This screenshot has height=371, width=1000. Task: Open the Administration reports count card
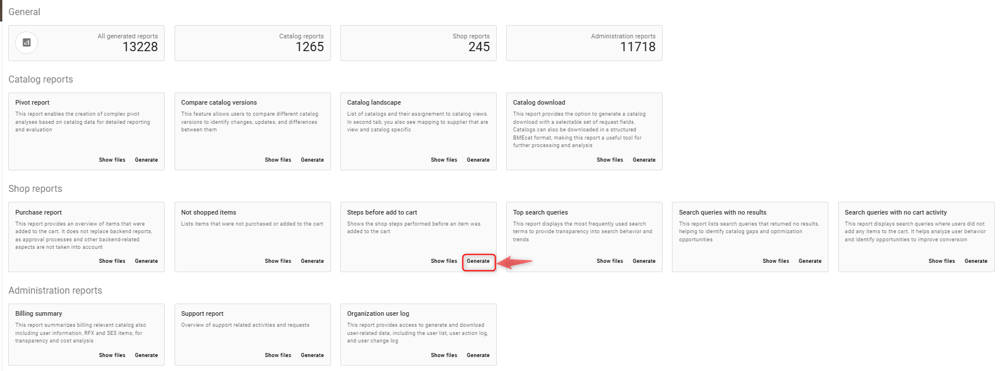(x=584, y=43)
